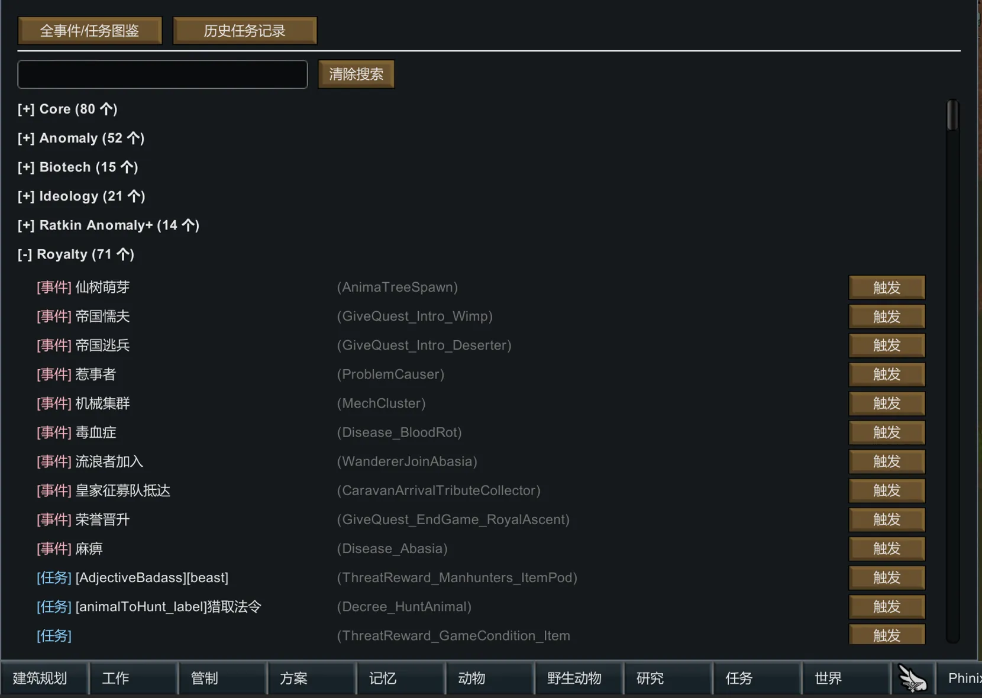Focus the event search text field
Image resolution: width=982 pixels, height=698 pixels.
(163, 75)
